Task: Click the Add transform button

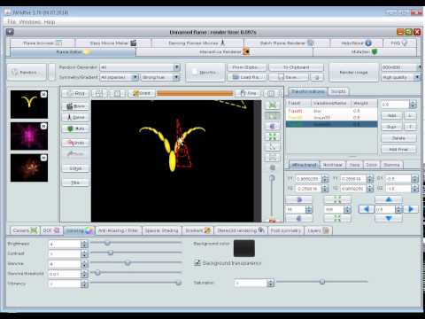Action: click(391, 115)
